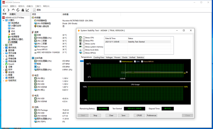The image size is (213, 129).
Task: Open the 文件(F) menu
Action: click(x=5, y=6)
